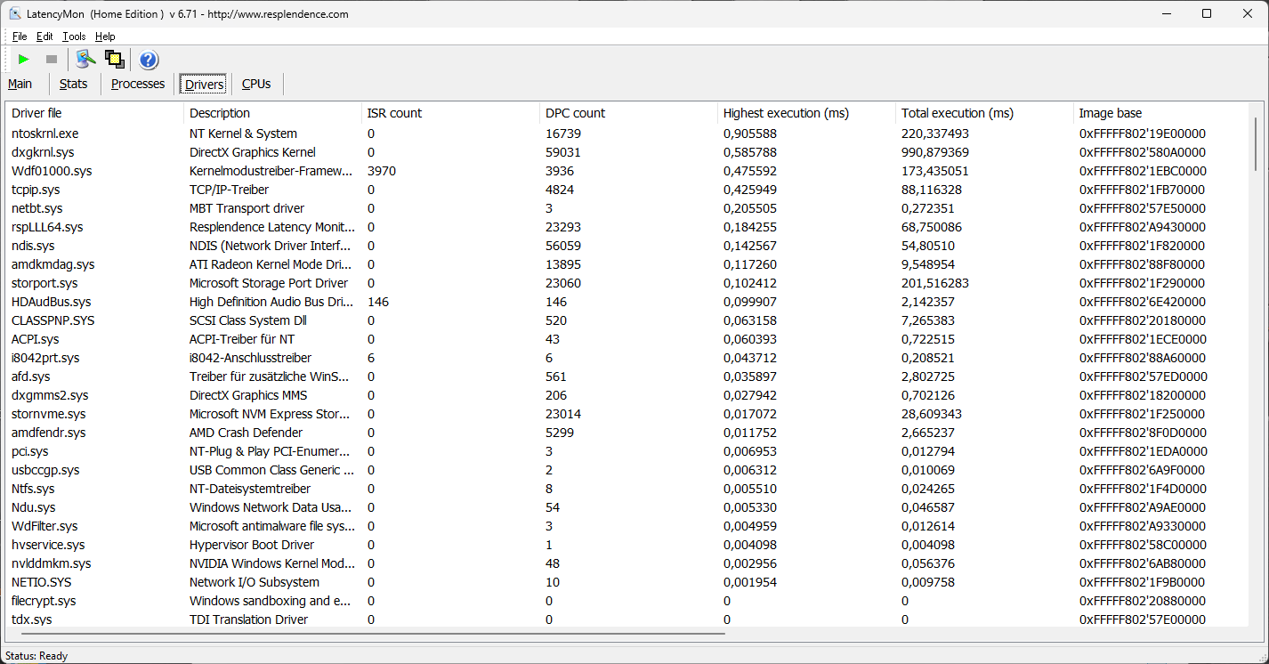Image resolution: width=1269 pixels, height=664 pixels.
Task: Select the nvlddmkm.sys driver row
Action: (51, 563)
